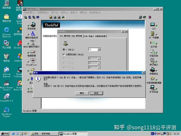Open 系统信息 icon in ThinkPad sidebar
Image resolution: width=181 pixels, height=136 pixels.
pyautogui.click(x=33, y=25)
